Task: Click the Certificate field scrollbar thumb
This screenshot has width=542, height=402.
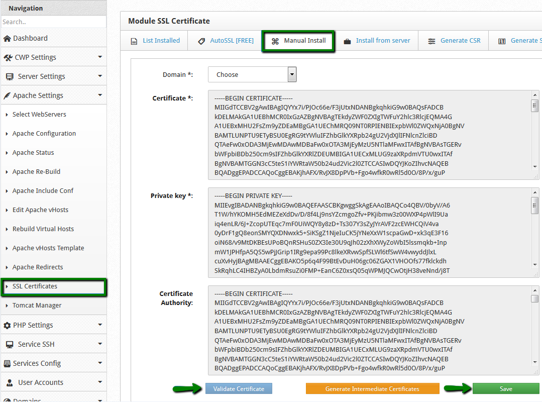Action: (x=535, y=105)
